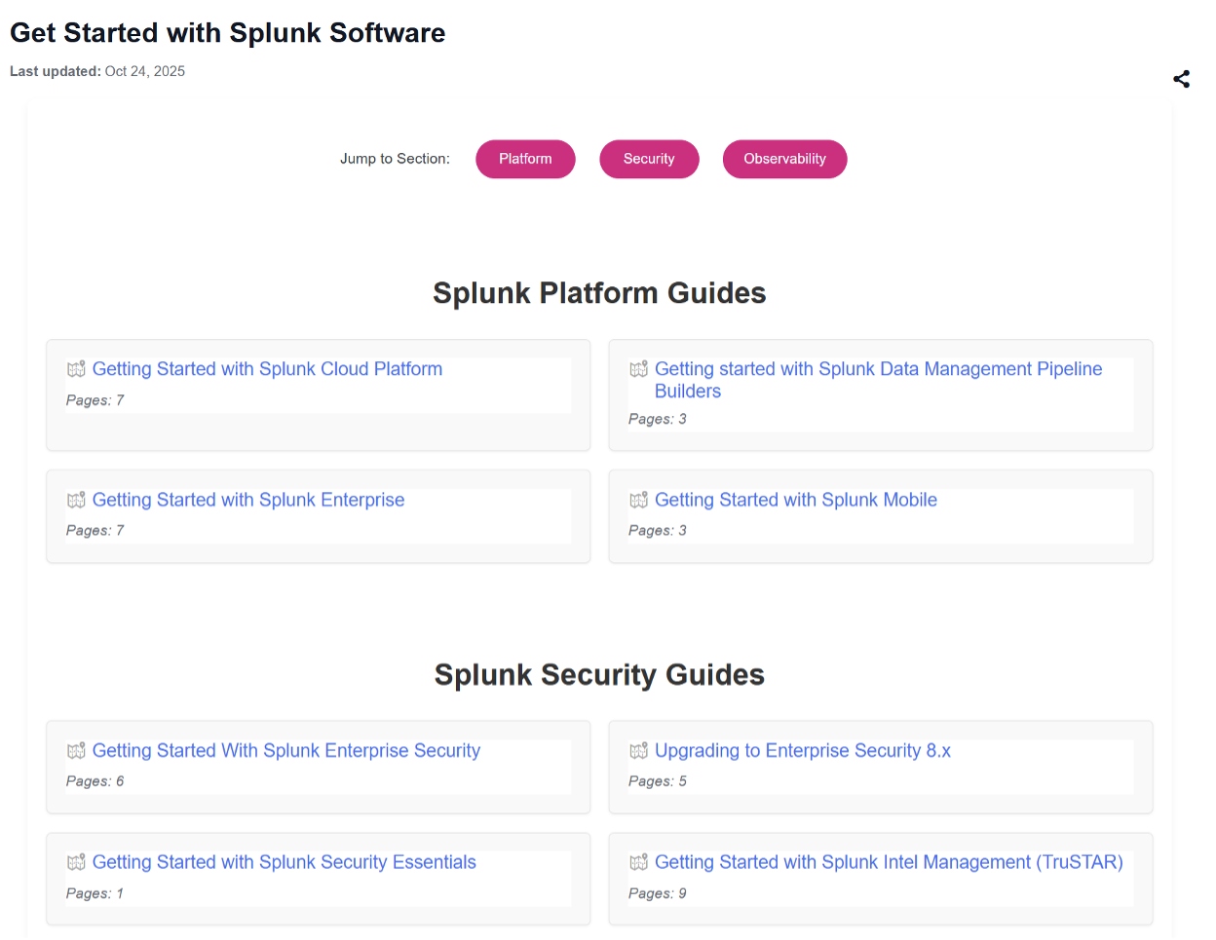Jump to the Security section

649,159
